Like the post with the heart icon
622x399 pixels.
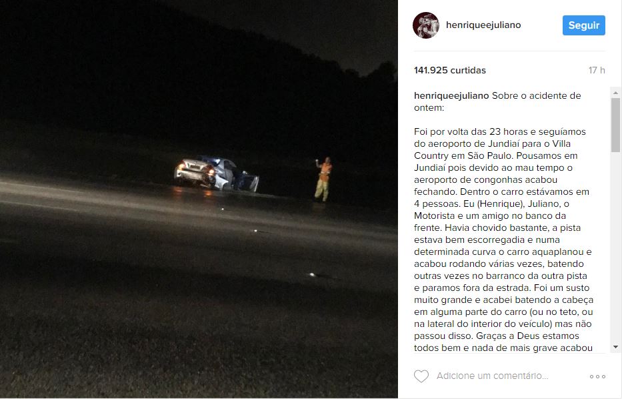coord(421,376)
